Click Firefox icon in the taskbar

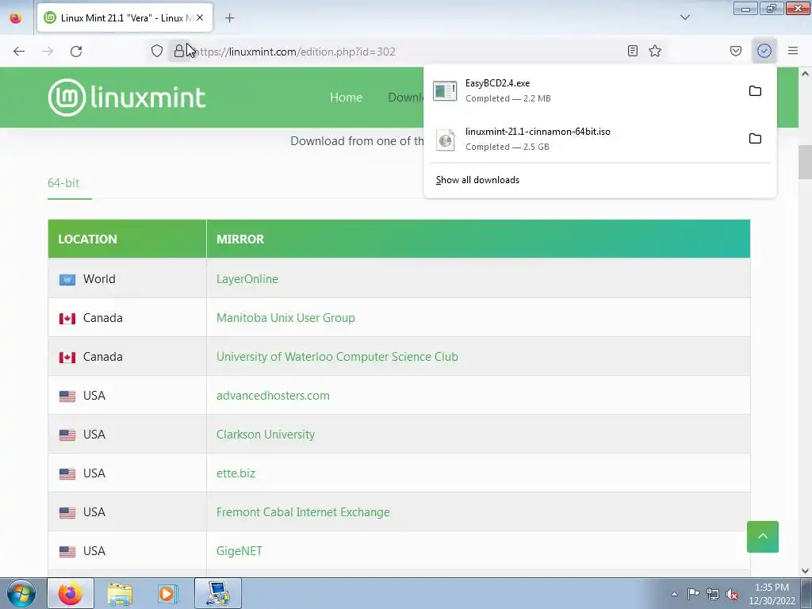(71, 593)
